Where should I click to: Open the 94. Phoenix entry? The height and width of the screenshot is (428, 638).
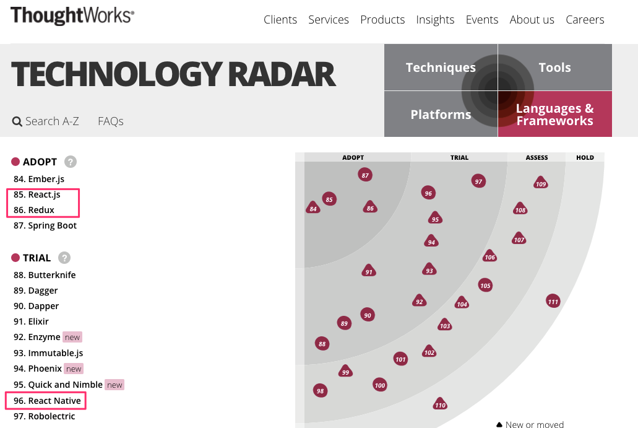click(x=38, y=369)
